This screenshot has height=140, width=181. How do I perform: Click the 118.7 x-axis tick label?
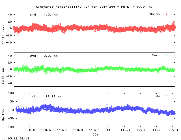[x=62, y=130]
